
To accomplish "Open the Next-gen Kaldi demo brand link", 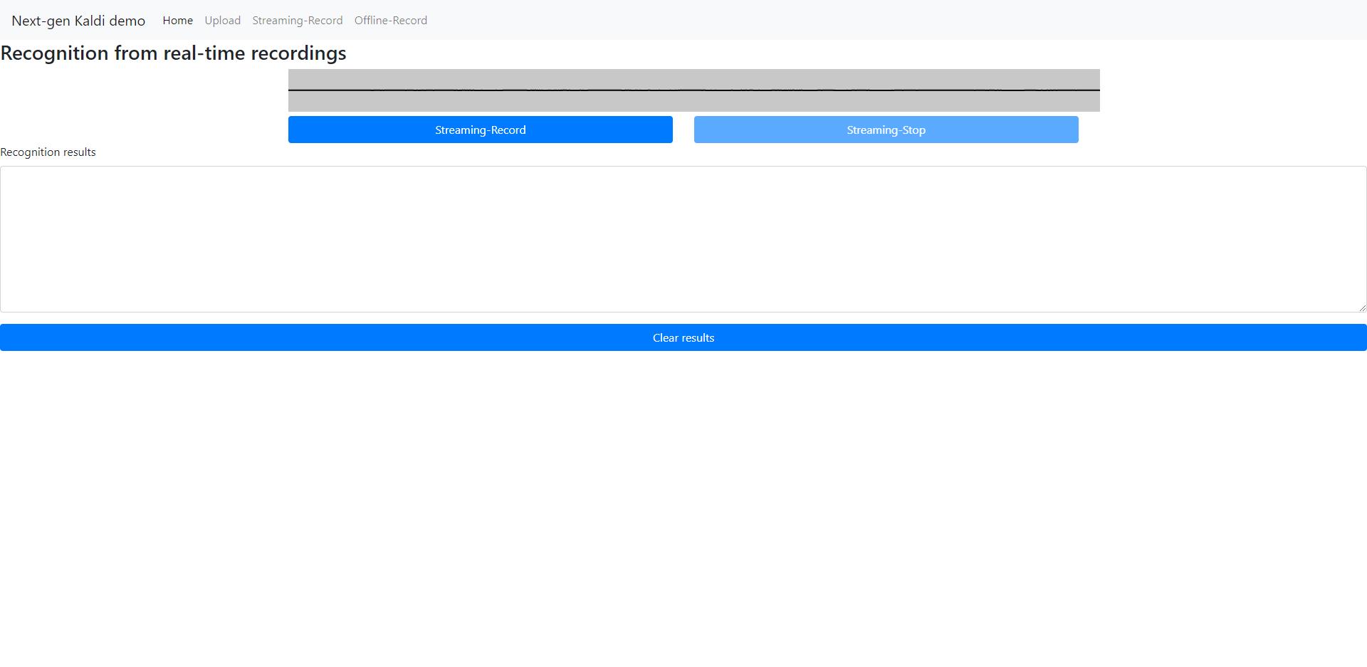I will [78, 21].
